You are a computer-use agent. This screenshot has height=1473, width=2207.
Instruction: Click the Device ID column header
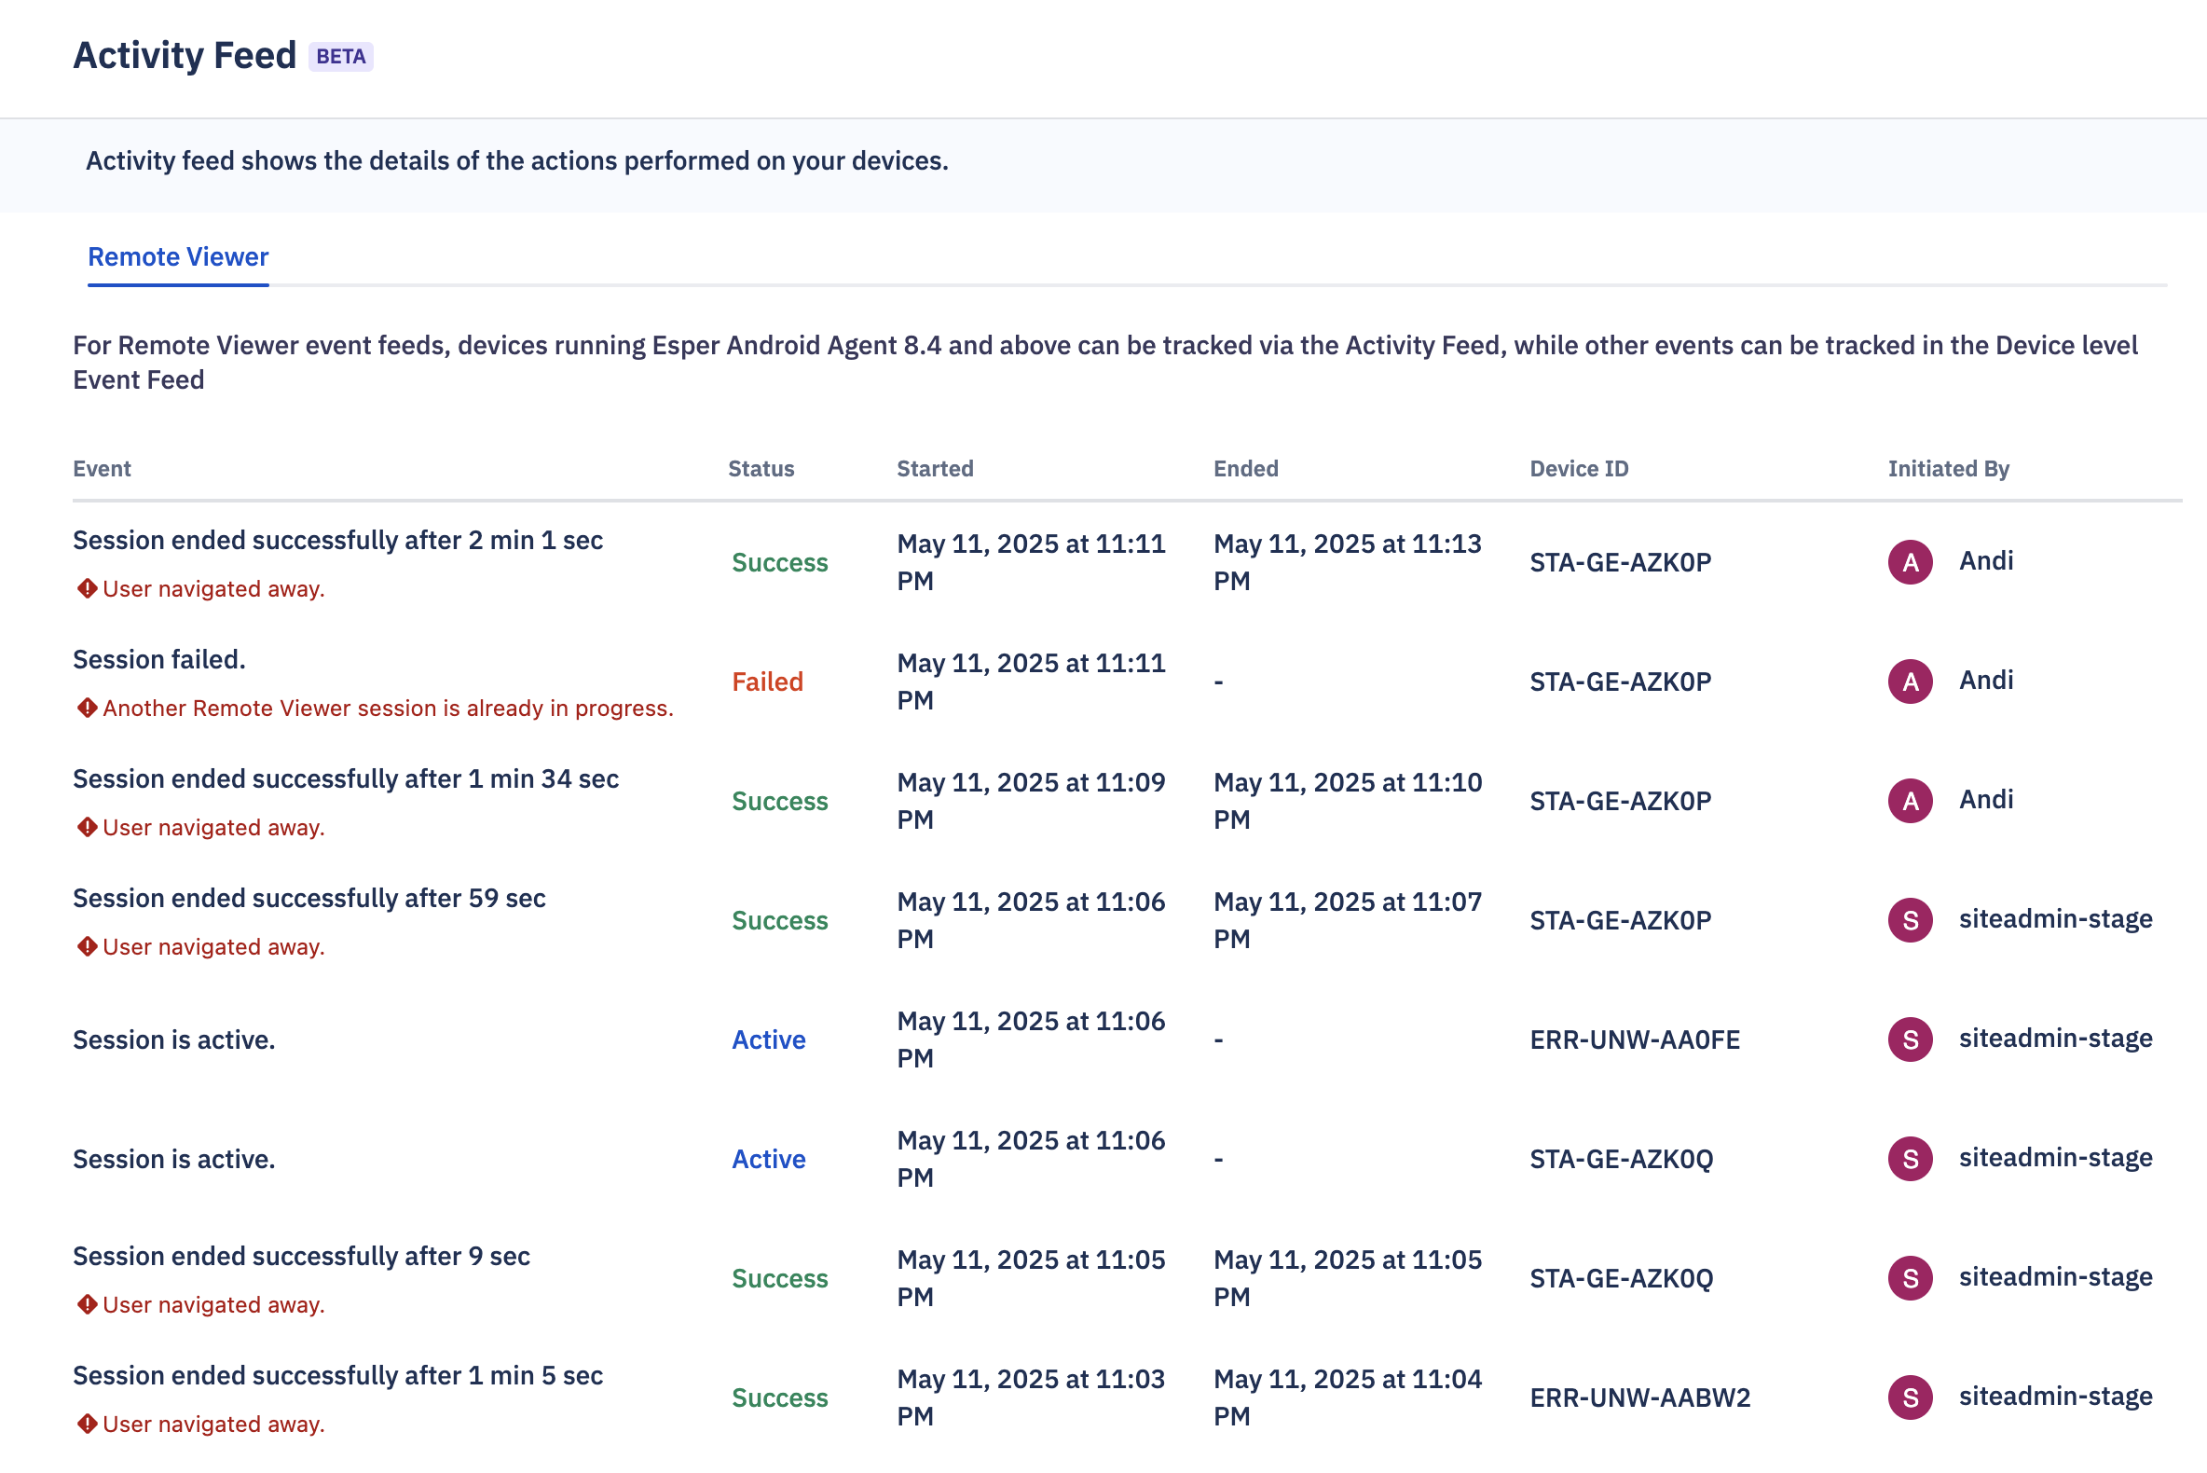pyautogui.click(x=1579, y=469)
